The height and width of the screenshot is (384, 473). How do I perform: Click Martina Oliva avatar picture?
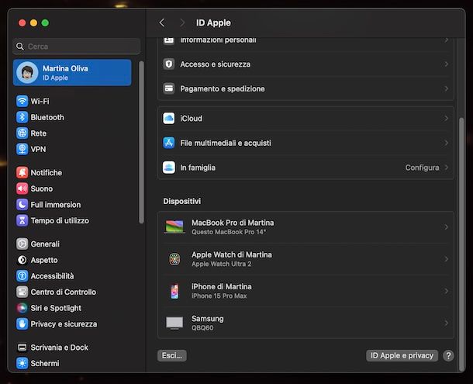[27, 72]
